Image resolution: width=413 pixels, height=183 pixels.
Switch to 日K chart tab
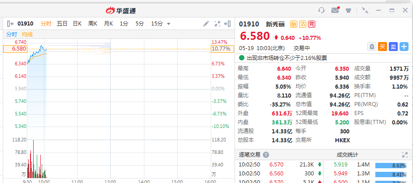77,24
